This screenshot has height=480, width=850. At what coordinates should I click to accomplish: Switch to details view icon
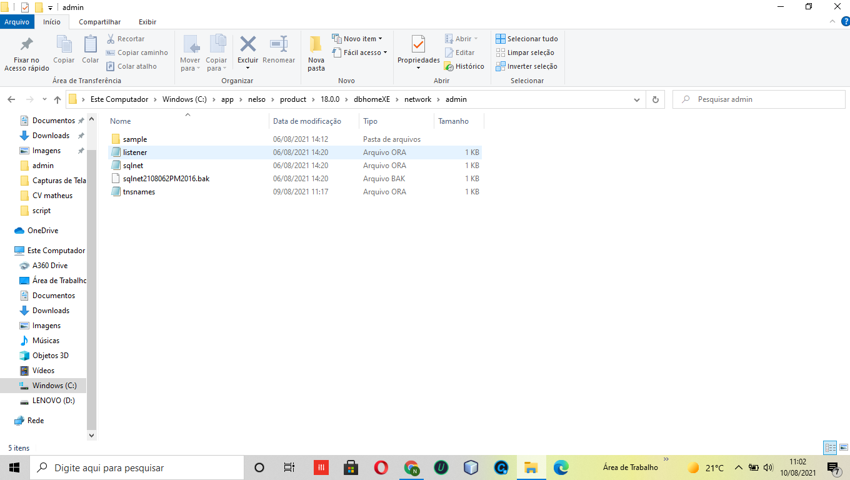[x=830, y=447]
